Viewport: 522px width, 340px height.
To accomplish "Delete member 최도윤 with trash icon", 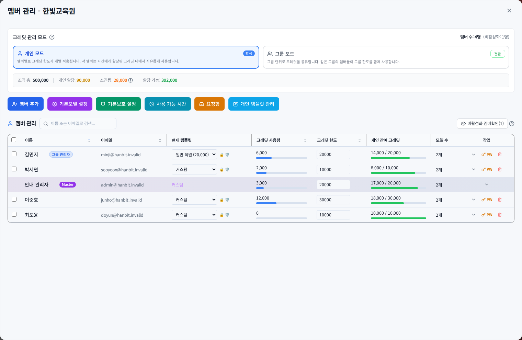I will 500,215.
